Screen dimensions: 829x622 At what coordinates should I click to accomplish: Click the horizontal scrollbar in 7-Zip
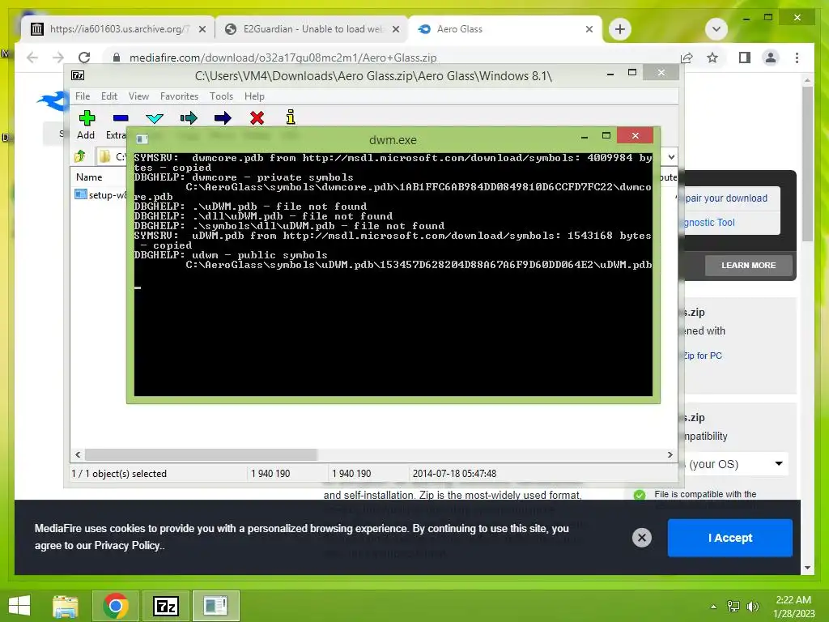click(201, 454)
